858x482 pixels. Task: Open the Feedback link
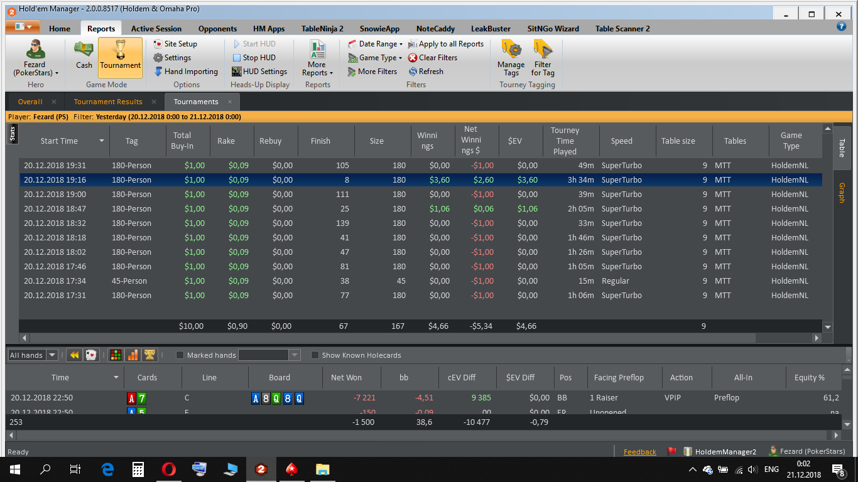pyautogui.click(x=639, y=452)
